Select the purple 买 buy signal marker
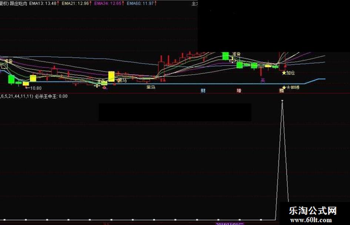350x225 pixels. click(x=263, y=81)
